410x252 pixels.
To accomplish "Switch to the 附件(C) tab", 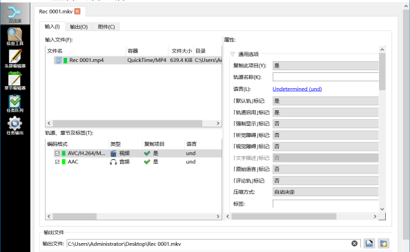I will [x=106, y=27].
